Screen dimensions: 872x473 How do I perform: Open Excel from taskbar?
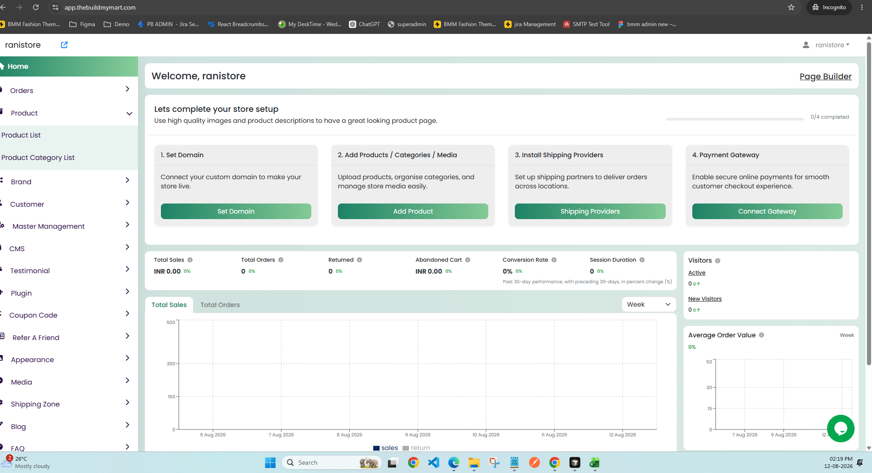tap(595, 462)
